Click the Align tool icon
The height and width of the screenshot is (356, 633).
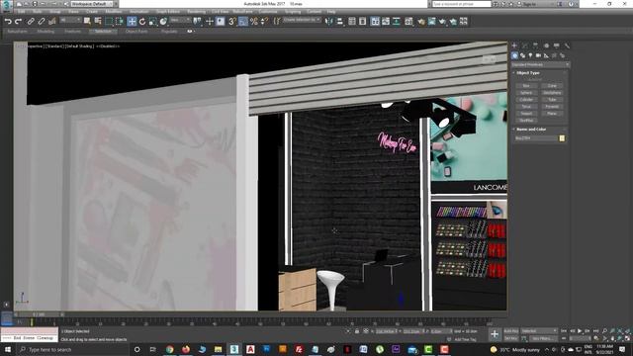(x=340, y=22)
